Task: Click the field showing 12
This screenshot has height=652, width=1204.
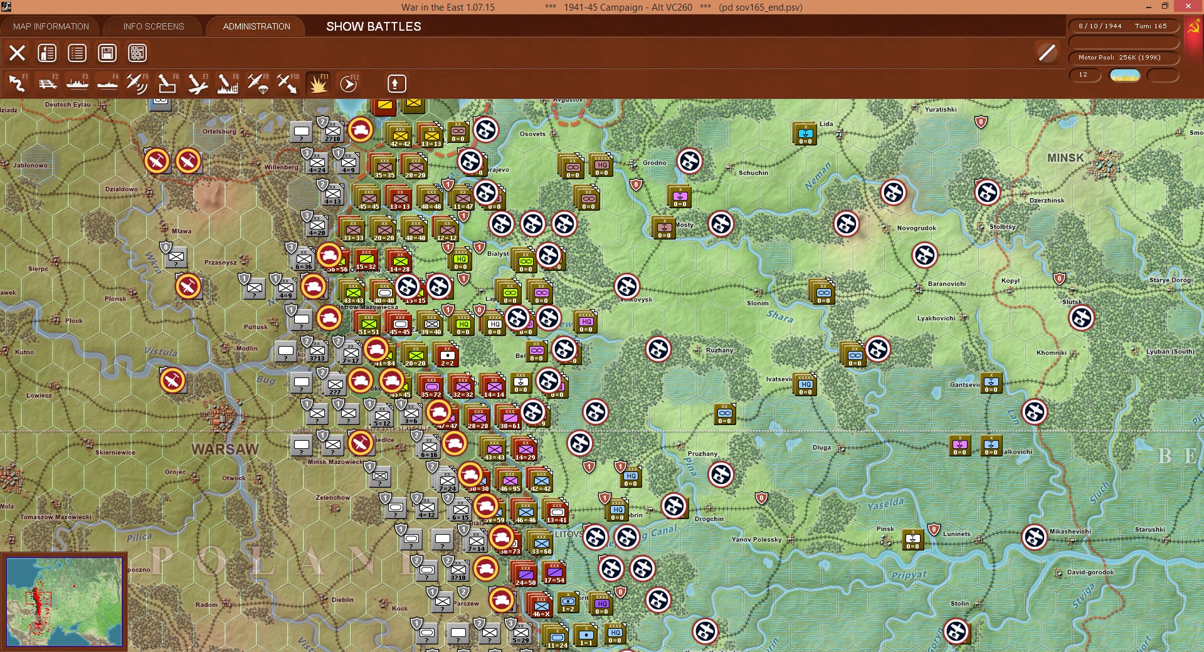Action: click(1085, 75)
